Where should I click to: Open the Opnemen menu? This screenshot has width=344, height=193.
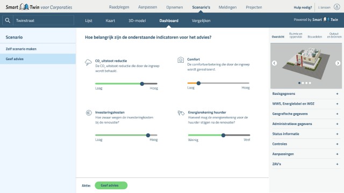(x=174, y=7)
